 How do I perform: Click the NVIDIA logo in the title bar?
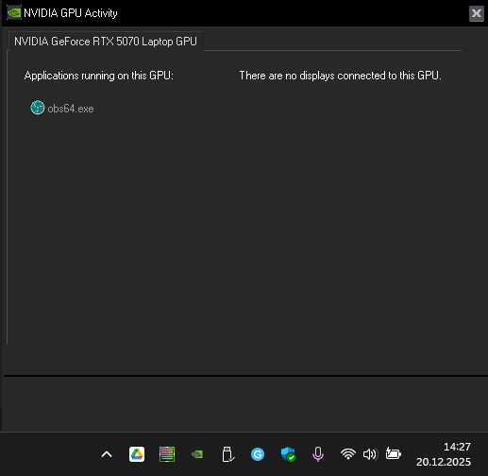pyautogui.click(x=14, y=13)
